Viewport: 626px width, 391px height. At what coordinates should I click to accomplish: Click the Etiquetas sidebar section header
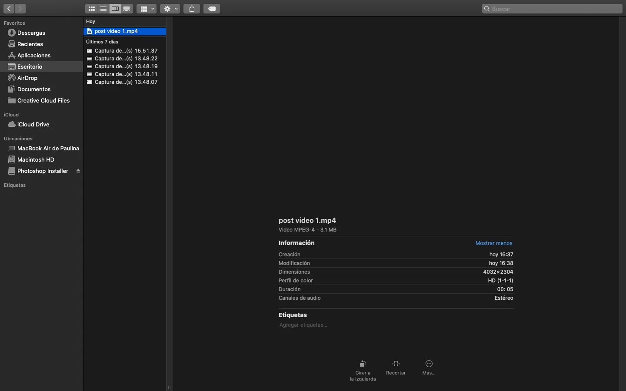pos(15,186)
